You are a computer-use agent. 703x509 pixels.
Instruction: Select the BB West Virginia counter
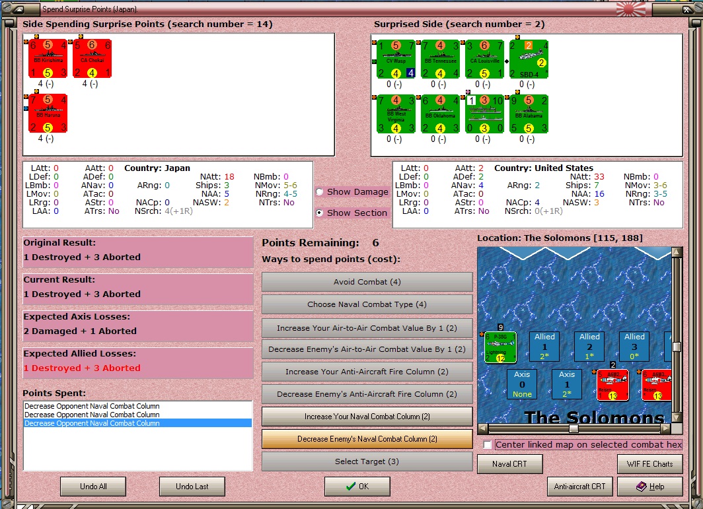(396, 114)
